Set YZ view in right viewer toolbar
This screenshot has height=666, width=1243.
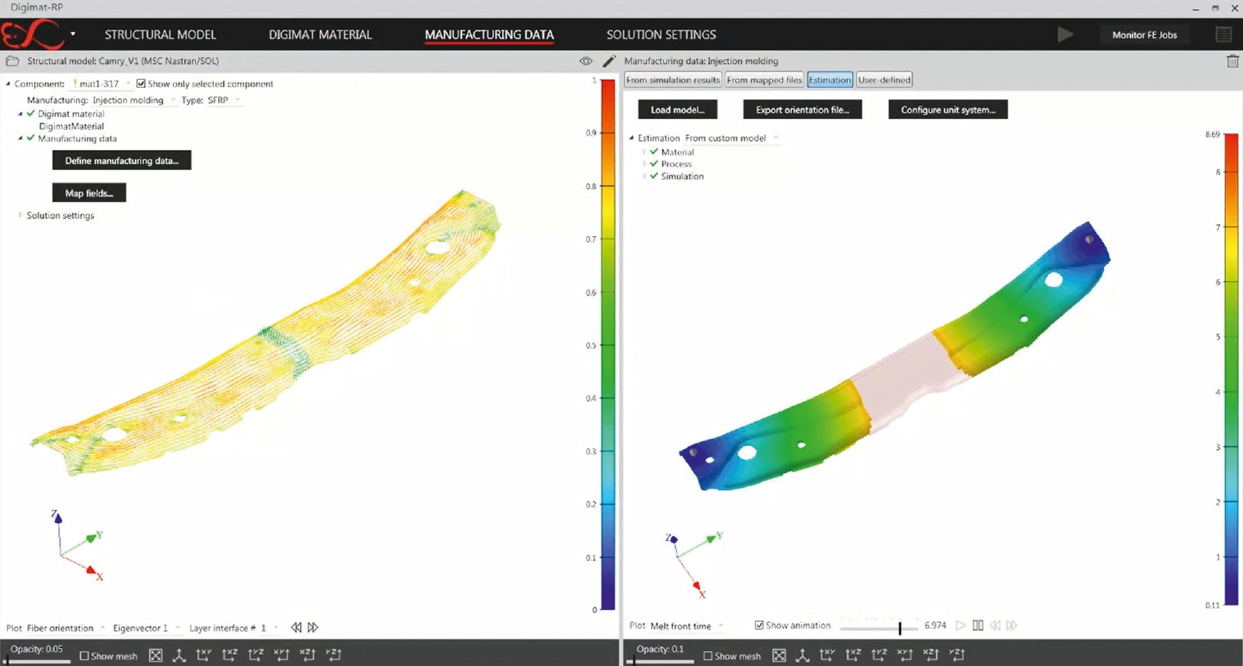[x=879, y=655]
